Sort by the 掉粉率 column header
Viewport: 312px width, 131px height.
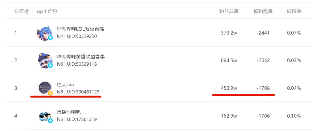[294, 12]
